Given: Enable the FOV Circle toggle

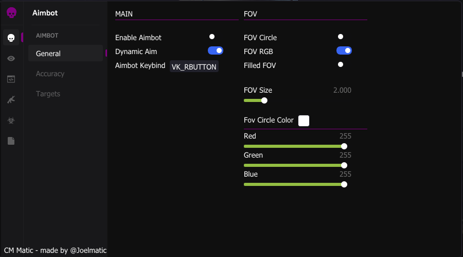Looking at the screenshot, I should coord(341,37).
